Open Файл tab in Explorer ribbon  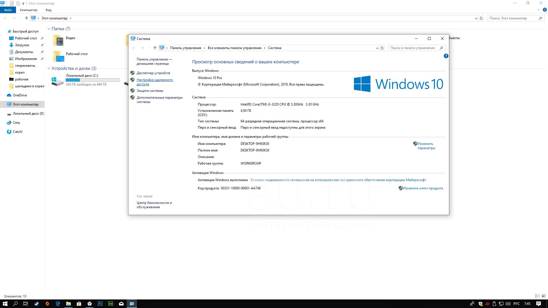pyautogui.click(x=8, y=10)
